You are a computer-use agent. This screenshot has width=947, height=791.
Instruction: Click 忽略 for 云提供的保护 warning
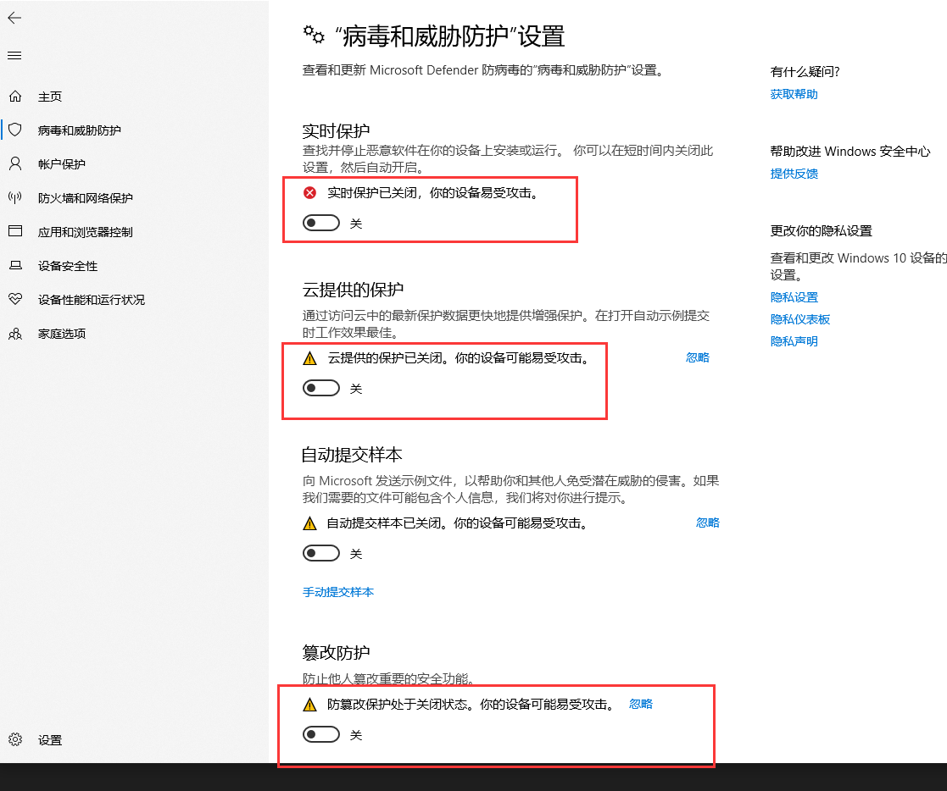pyautogui.click(x=698, y=357)
